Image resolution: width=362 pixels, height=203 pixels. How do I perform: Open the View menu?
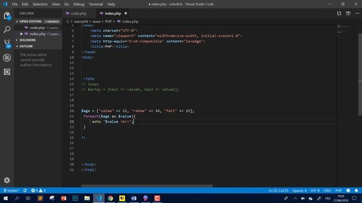(x=55, y=4)
